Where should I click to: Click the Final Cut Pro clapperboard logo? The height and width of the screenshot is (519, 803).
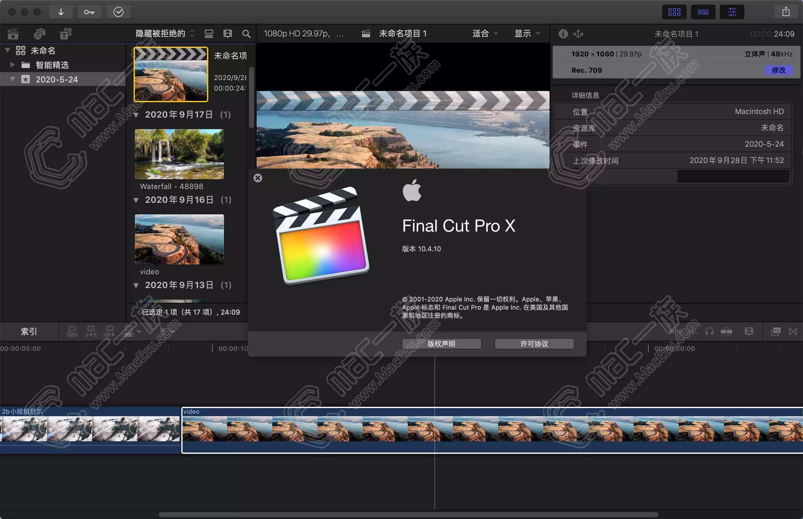(x=321, y=235)
